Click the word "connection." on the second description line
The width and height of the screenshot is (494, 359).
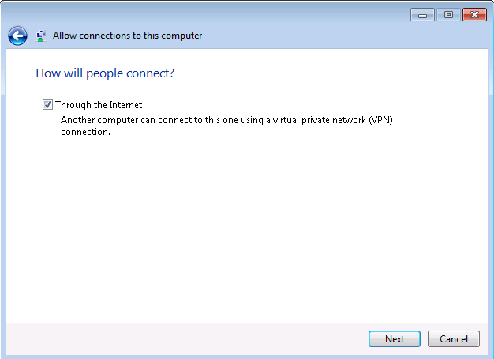pos(85,132)
